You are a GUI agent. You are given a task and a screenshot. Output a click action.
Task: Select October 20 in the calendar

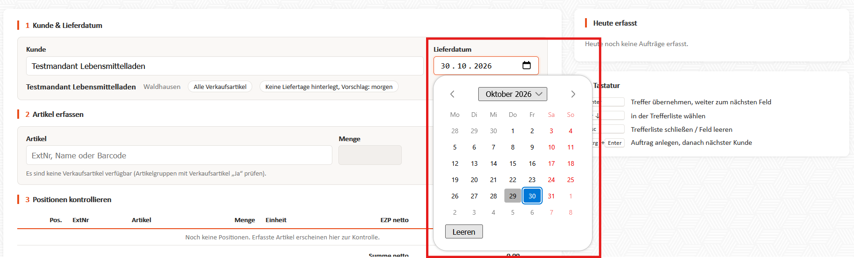click(x=474, y=180)
